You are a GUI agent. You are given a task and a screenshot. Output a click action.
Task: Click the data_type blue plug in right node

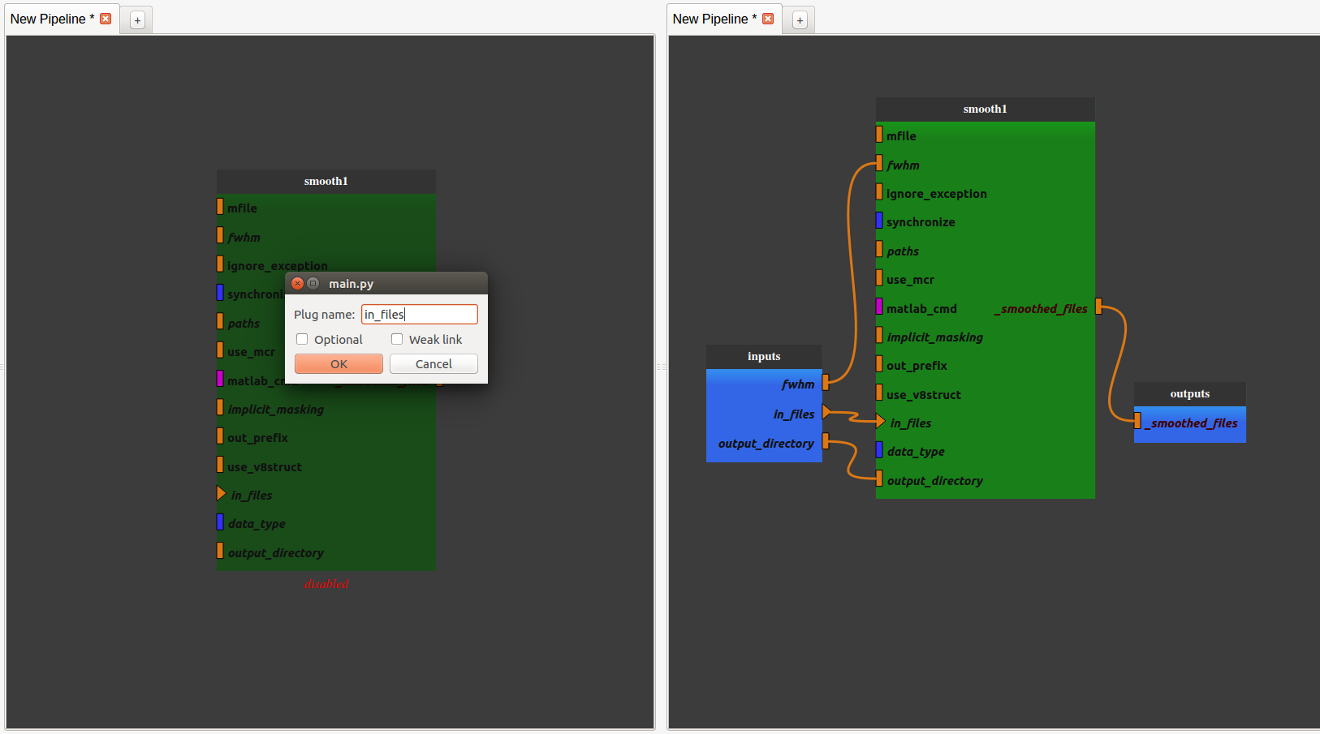(879, 449)
